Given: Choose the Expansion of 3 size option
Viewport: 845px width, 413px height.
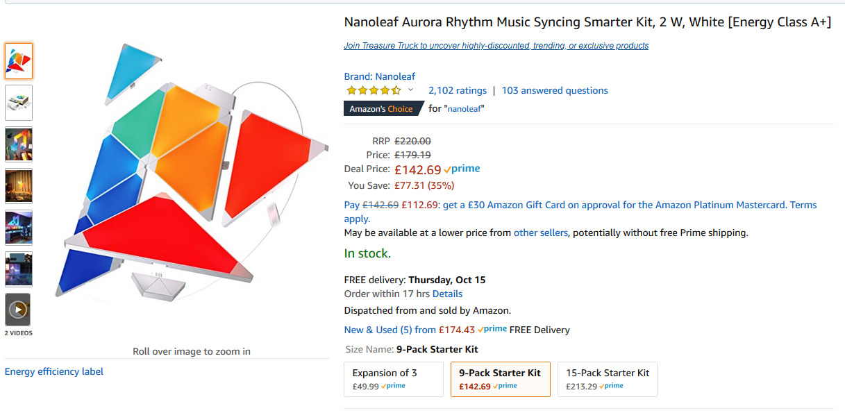Looking at the screenshot, I should pos(394,379).
